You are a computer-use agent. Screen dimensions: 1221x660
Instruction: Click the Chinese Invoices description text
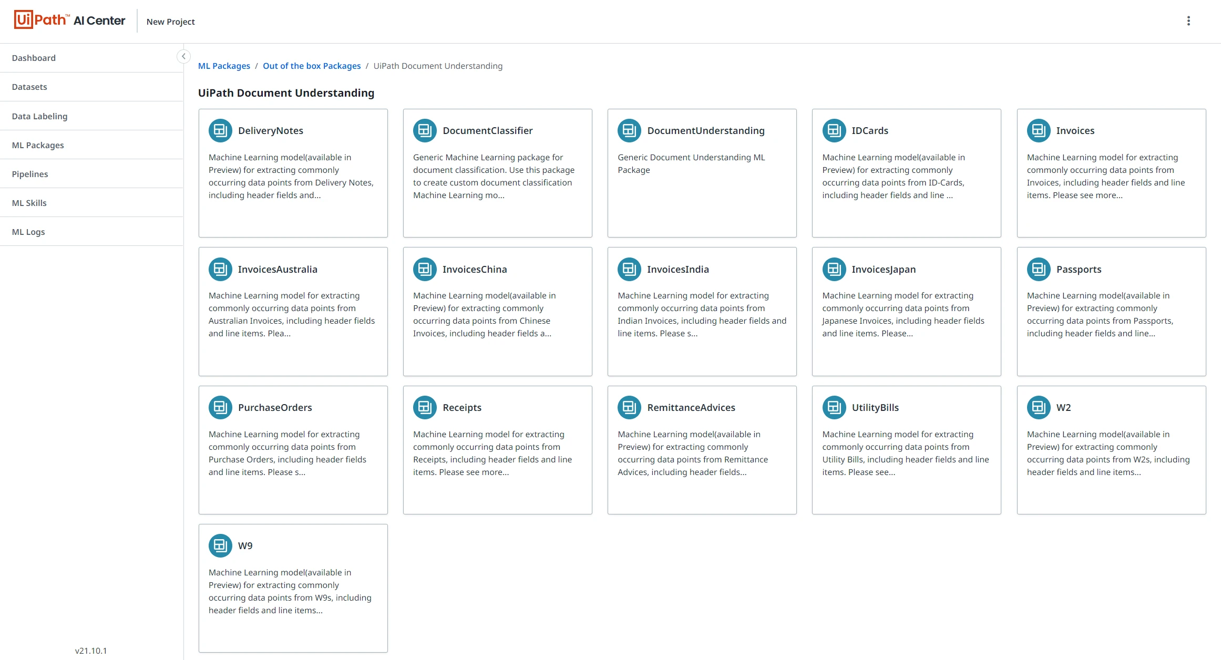pos(485,314)
